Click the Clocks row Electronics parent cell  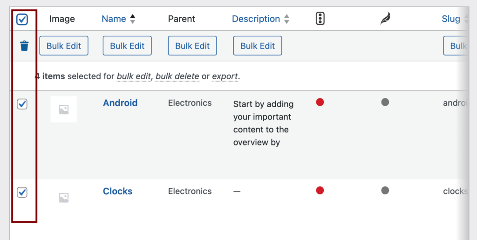pos(190,191)
